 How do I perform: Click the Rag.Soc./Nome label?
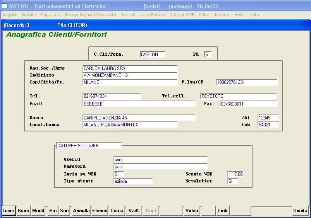(47, 68)
